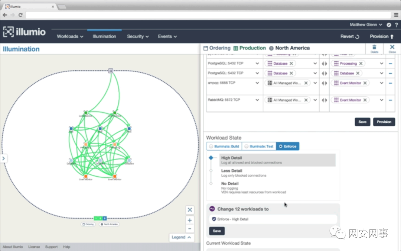Expand the Legend panel
This screenshot has width=401, height=251.
(181, 237)
